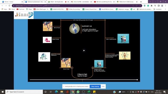Open the Windows Start menu
168x94 pixels.
click(x=3, y=92)
